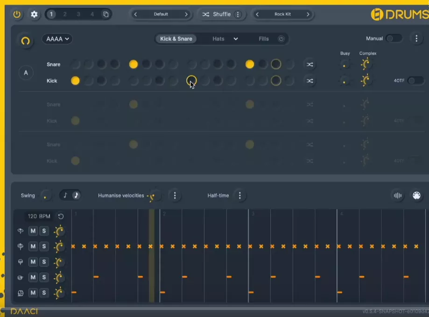429x317 pixels.
Task: Switch to previous kit before Rock Kit
Action: 257,14
